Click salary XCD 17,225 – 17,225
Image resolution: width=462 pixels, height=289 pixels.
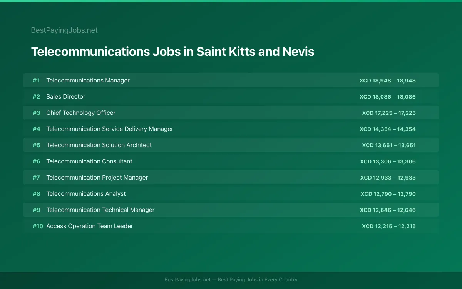(x=389, y=113)
